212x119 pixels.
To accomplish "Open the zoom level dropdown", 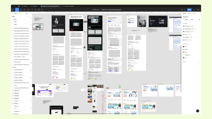I will (x=198, y=10).
